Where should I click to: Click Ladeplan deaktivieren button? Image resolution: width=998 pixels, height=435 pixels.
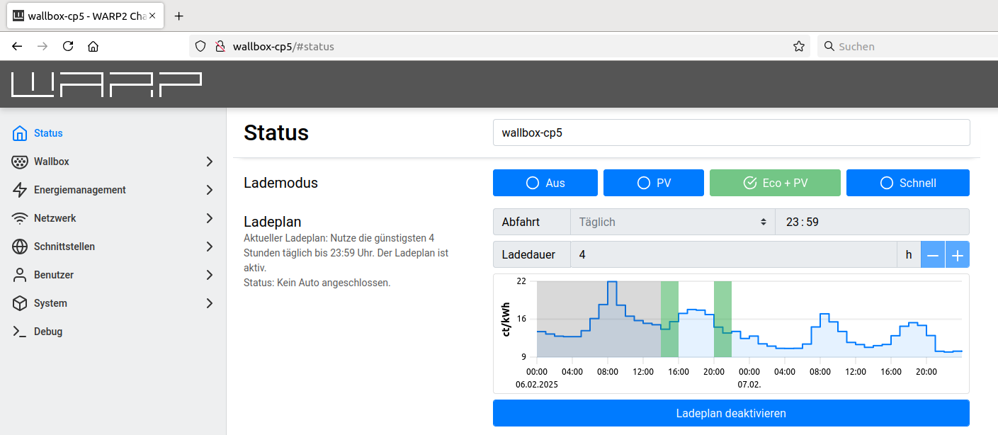pyautogui.click(x=731, y=413)
